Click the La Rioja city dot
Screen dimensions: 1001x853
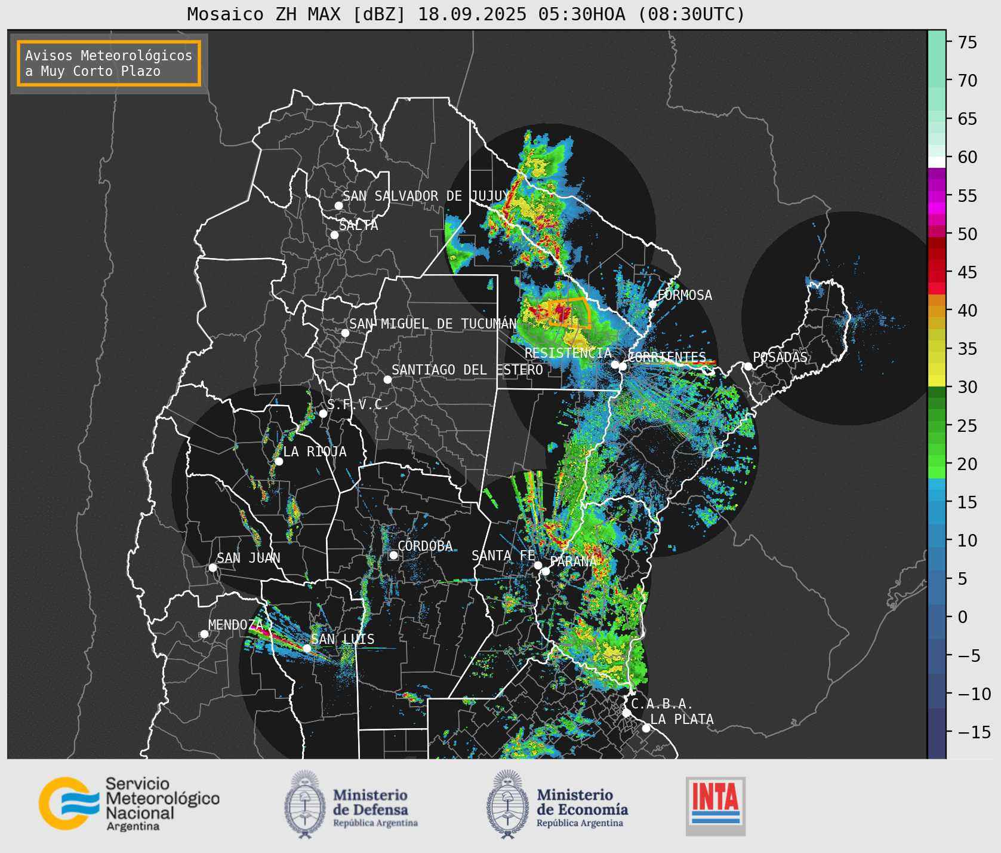[x=279, y=461]
